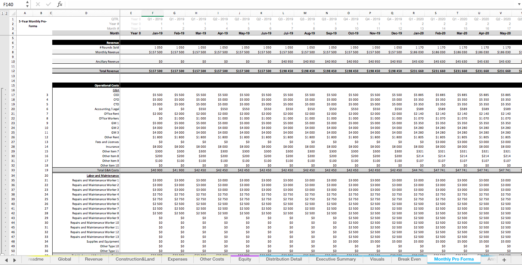Open the Break Even sheet tab
The width and height of the screenshot is (522, 265).
pyautogui.click(x=409, y=259)
